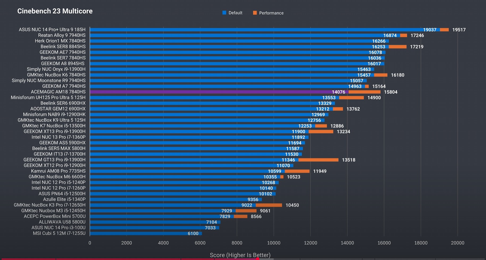Screen dimensions: 486x260
Task: Select the Beelink SER5 MAX 5800H label
Action: [x=59, y=148]
